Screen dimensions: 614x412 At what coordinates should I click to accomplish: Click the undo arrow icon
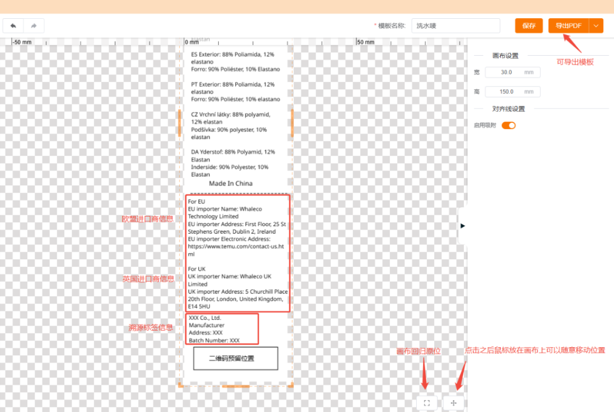pyautogui.click(x=13, y=26)
